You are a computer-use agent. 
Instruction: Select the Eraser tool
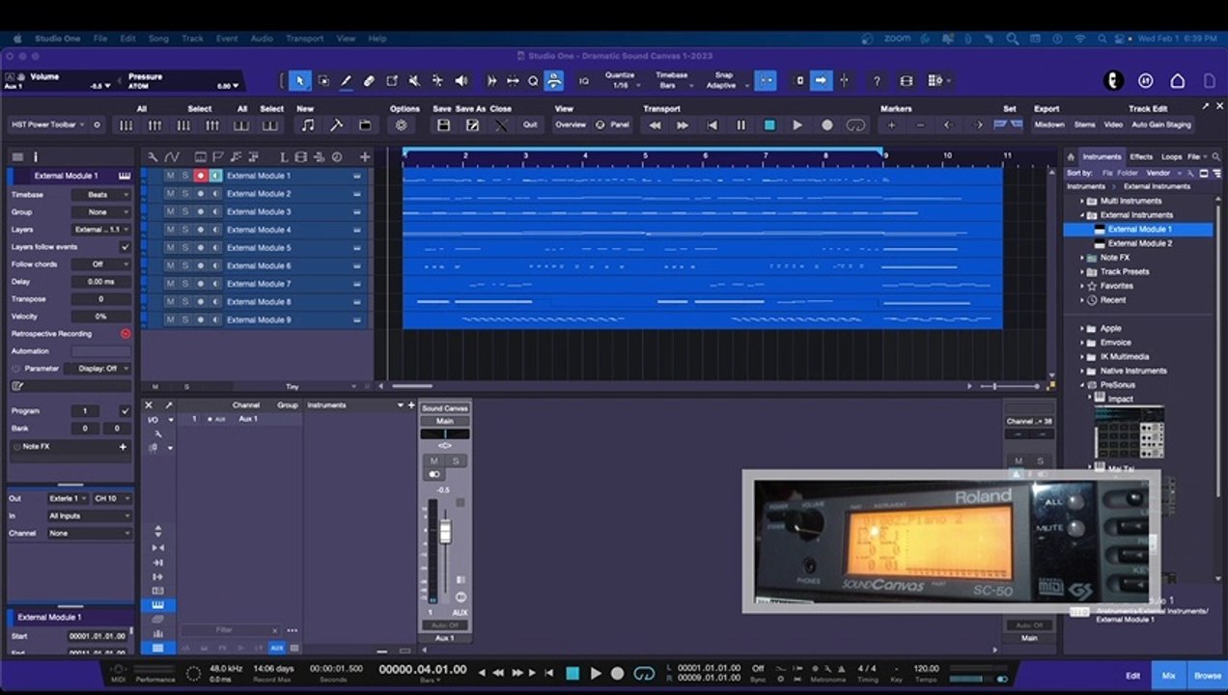[369, 81]
